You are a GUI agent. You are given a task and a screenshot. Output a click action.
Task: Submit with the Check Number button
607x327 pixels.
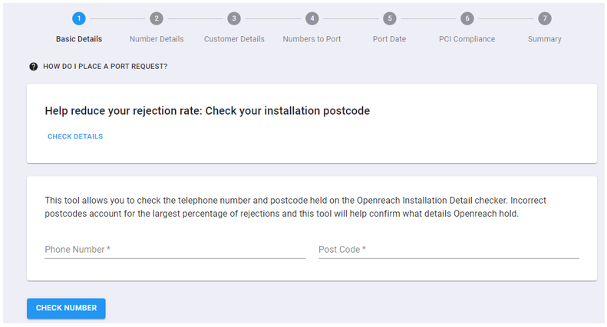point(66,309)
